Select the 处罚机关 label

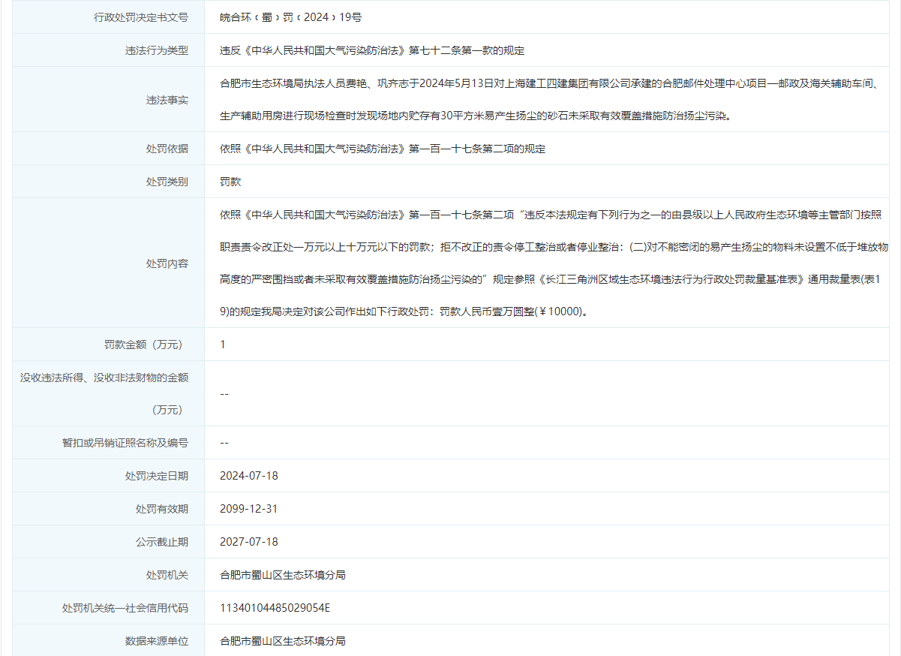tap(167, 575)
